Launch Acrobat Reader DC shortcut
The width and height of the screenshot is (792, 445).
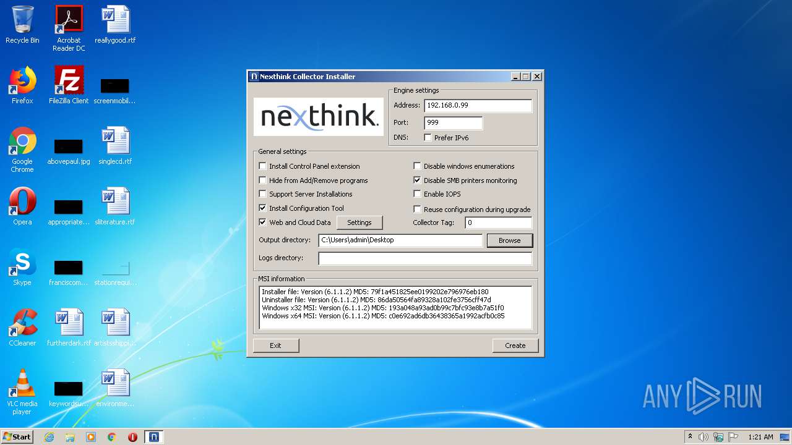pos(69,28)
